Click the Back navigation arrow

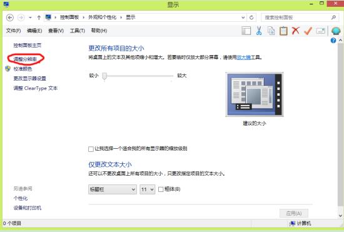point(10,18)
